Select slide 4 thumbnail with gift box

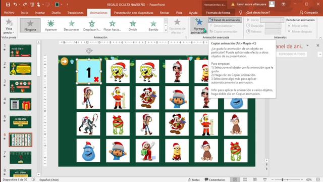(20, 104)
